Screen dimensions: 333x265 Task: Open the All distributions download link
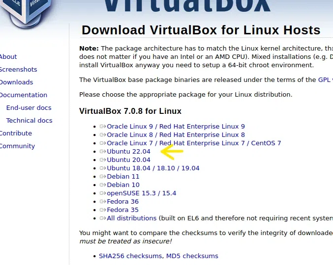132,218
